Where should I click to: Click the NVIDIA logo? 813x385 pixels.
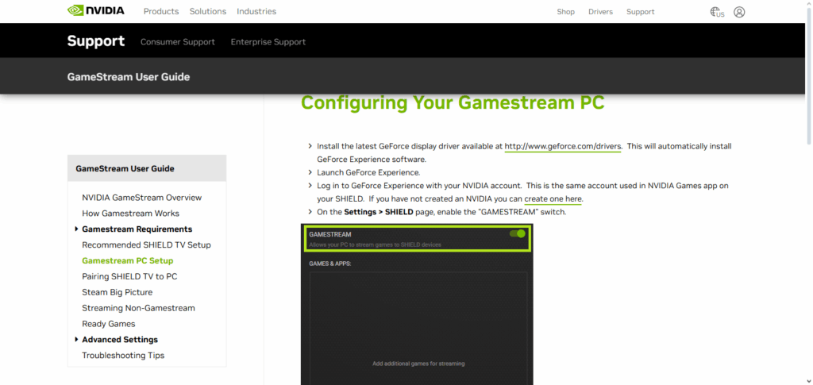point(96,11)
